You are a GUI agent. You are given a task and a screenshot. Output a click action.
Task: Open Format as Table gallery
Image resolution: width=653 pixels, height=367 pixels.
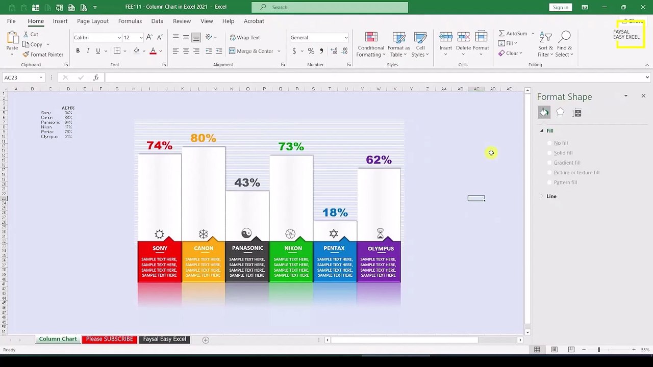tap(399, 44)
